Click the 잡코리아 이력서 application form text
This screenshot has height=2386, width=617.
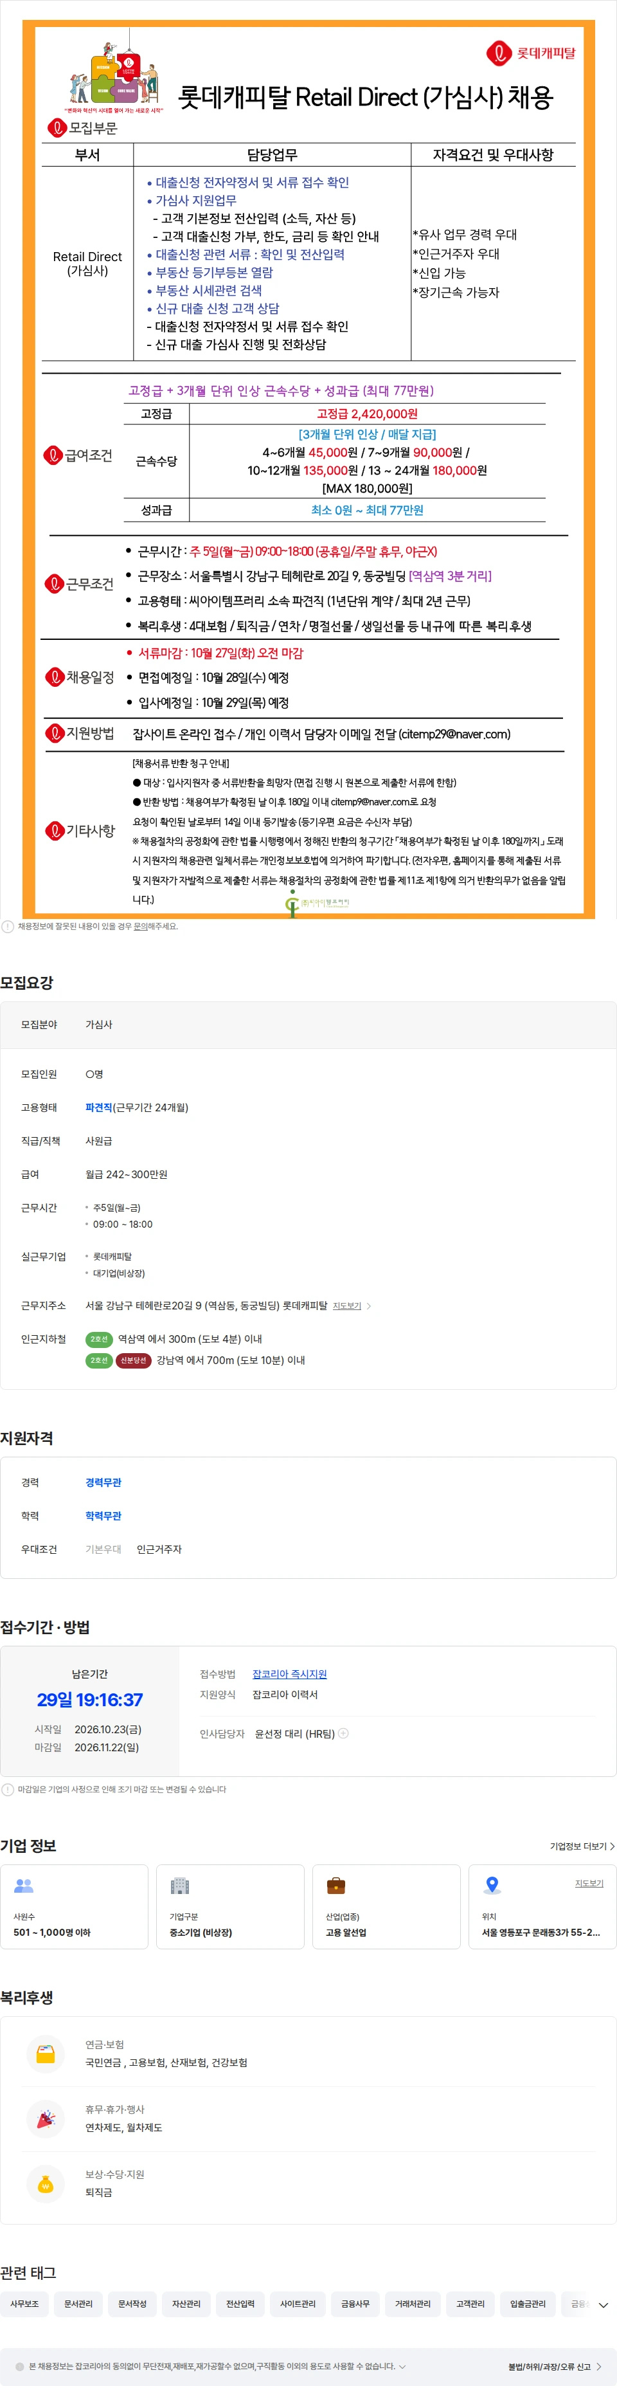285,1695
